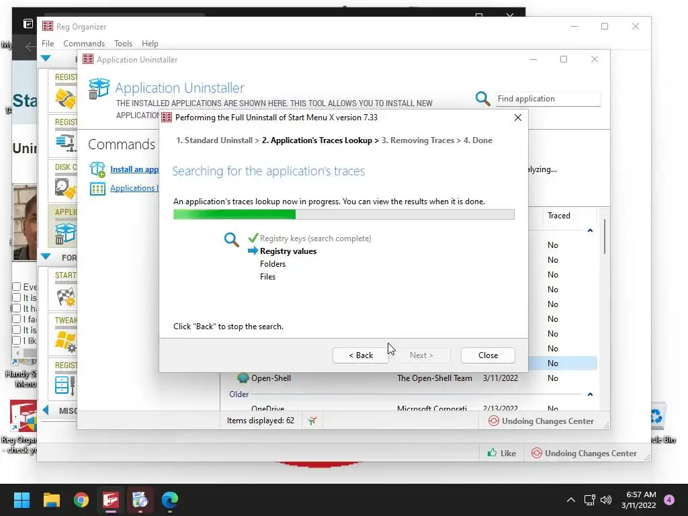Check the first 'It is' checkbox in background window
This screenshot has width=688, height=516.
click(17, 298)
